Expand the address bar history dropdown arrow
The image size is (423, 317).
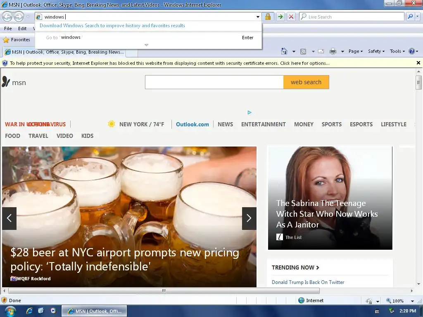point(258,17)
